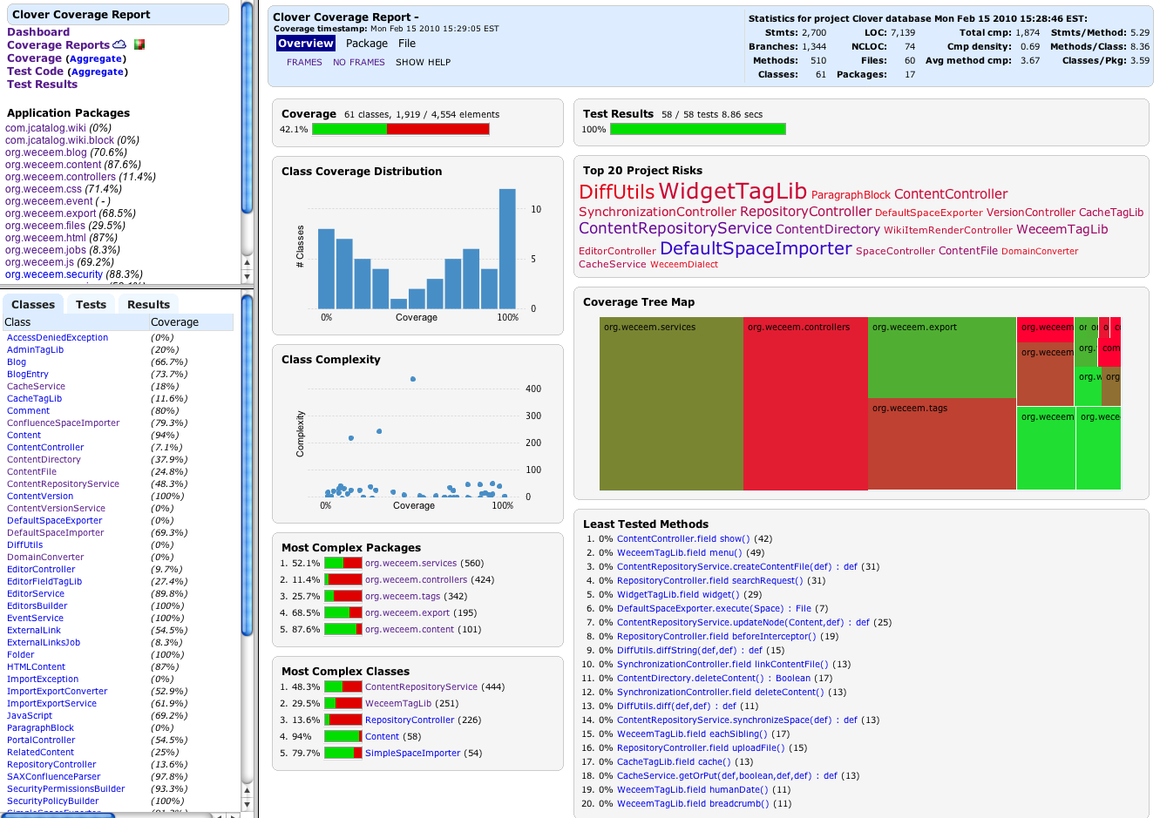1160x818 pixels.
Task: Open ConfluenceSpaceImporter class
Action: pos(64,423)
